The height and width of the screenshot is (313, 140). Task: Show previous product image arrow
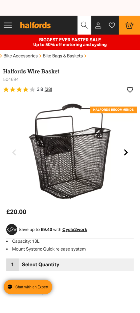[x=14, y=153]
